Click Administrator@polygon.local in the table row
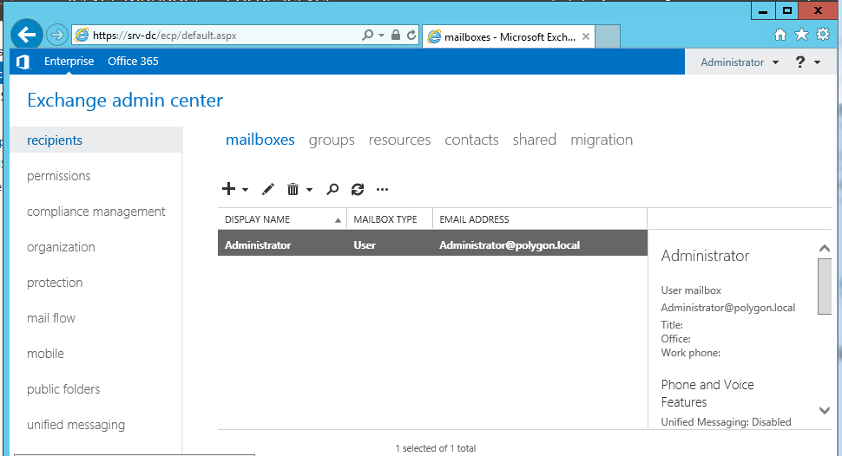The image size is (842, 456). coord(509,245)
